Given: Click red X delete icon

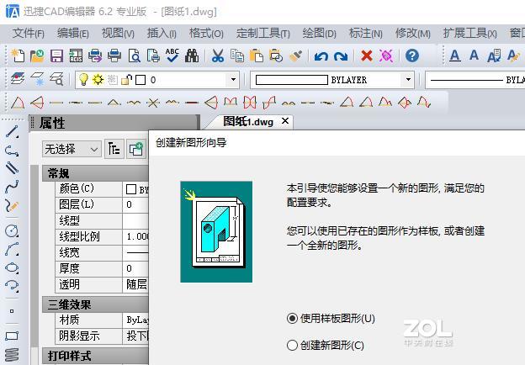Looking at the screenshot, I should pyautogui.click(x=367, y=56).
